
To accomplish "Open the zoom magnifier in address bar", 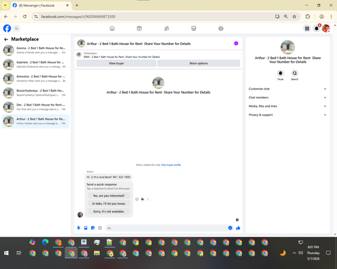I will (286, 17).
